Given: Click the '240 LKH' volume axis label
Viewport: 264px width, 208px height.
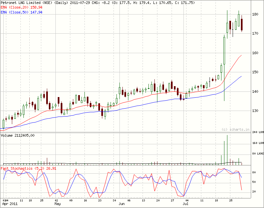Looking at the screenshot, I should [x=258, y=132].
